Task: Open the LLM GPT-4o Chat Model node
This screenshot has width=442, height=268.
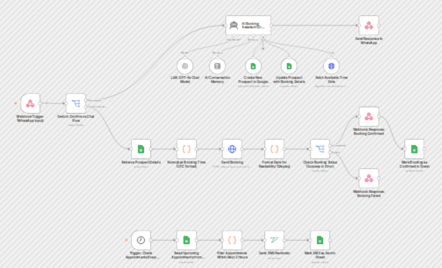Action: (185, 66)
